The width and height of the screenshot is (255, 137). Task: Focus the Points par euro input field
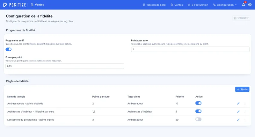click(x=190, y=49)
